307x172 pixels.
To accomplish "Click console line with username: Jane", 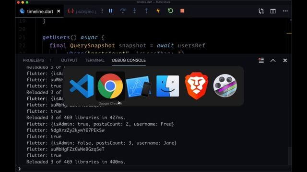I will (x=102, y=143).
